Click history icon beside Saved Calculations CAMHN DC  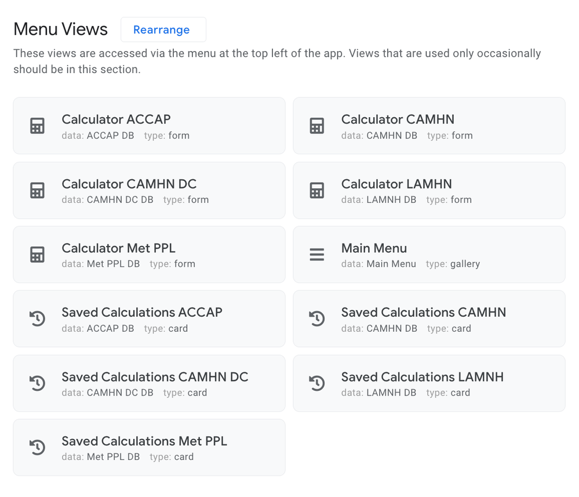click(x=37, y=383)
